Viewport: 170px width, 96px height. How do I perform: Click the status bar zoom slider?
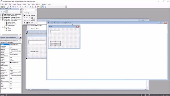point(159,95)
